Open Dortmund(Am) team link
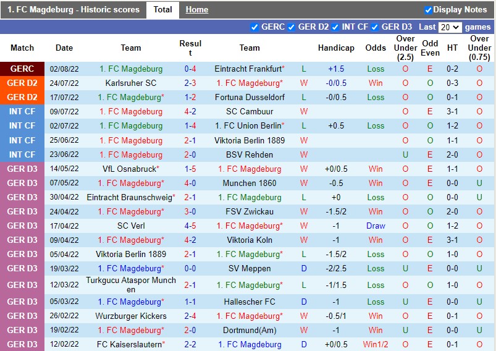This screenshot has height=351, width=496. click(x=250, y=331)
